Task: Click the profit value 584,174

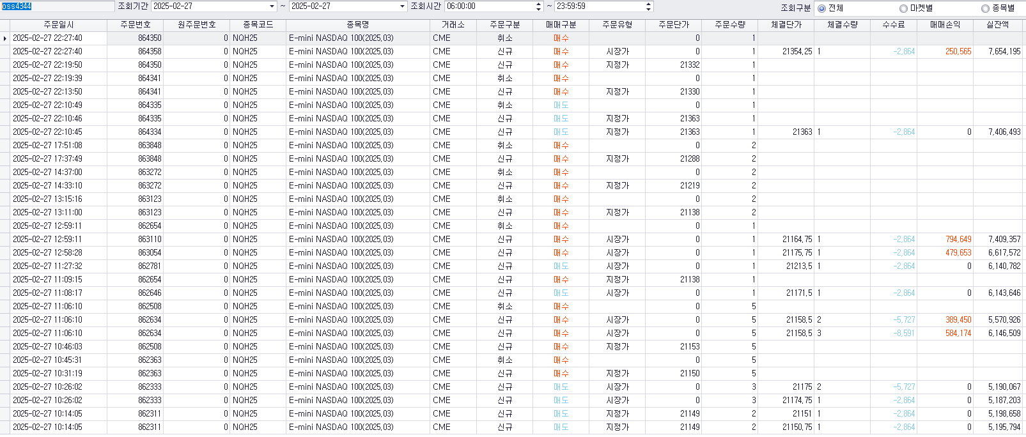Action: pyautogui.click(x=958, y=333)
